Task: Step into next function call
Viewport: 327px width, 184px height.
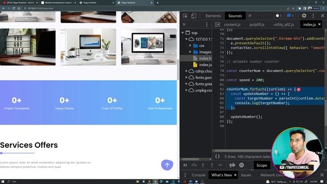Action: coord(203,165)
